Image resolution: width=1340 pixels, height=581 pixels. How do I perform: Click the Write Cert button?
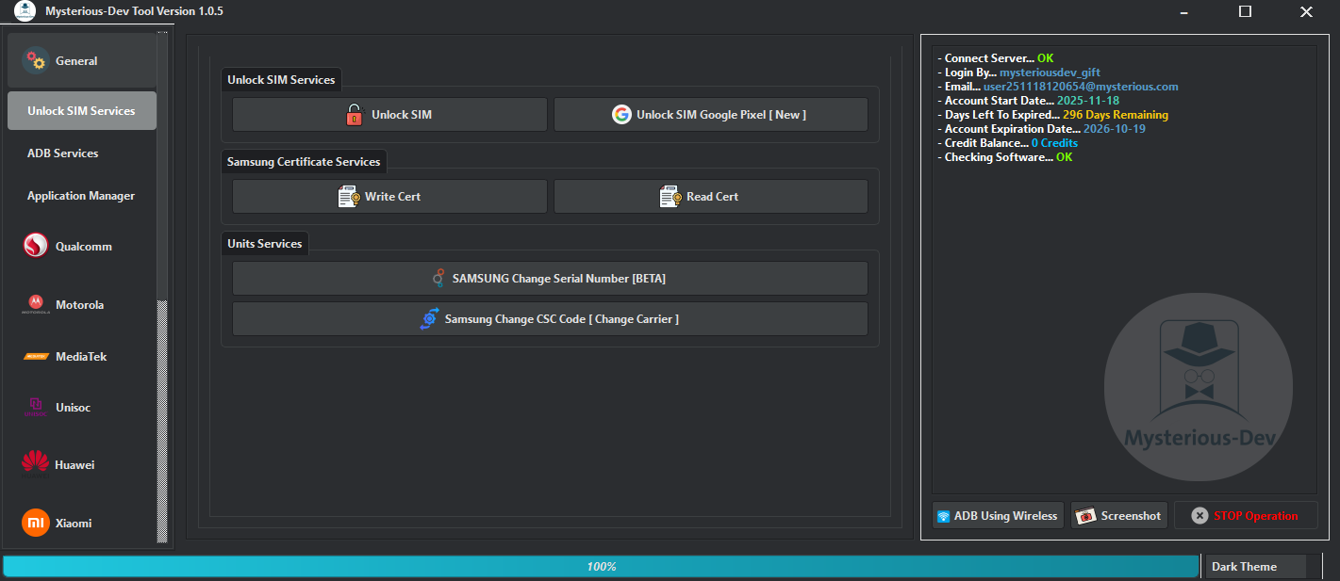(389, 196)
